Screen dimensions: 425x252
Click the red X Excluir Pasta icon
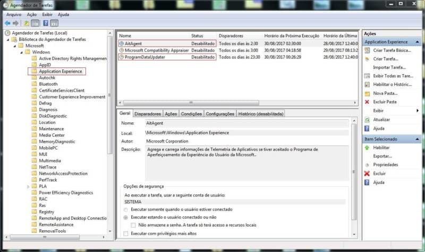367,102
